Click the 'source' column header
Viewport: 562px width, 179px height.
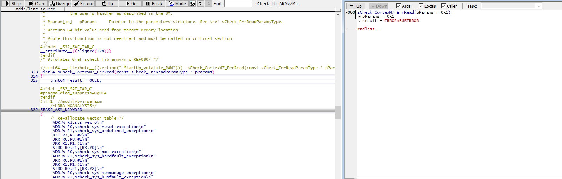[48, 9]
